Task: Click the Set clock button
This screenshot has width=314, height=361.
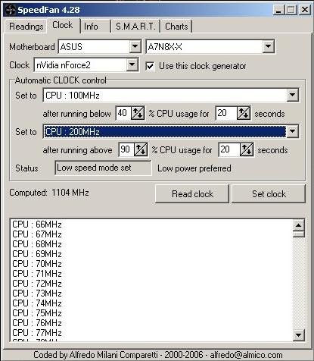Action: click(x=269, y=194)
